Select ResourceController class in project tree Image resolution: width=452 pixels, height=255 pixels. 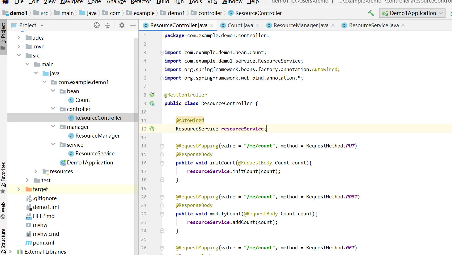coord(95,118)
